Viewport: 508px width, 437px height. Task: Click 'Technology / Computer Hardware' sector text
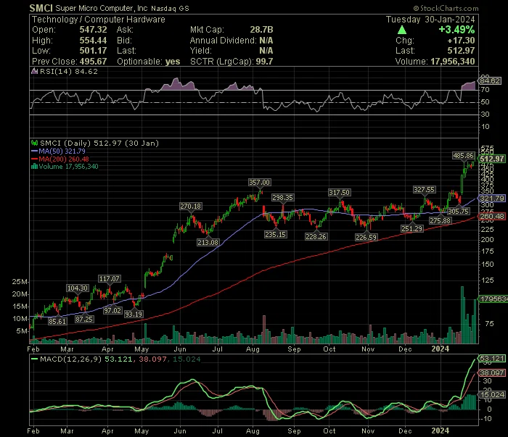click(x=99, y=20)
